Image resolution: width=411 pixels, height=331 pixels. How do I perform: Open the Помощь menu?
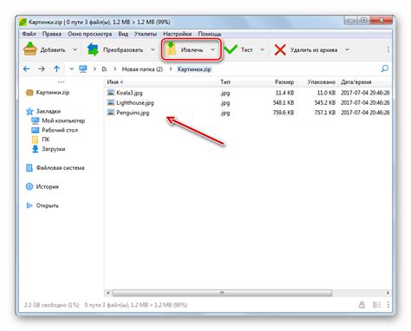[210, 34]
